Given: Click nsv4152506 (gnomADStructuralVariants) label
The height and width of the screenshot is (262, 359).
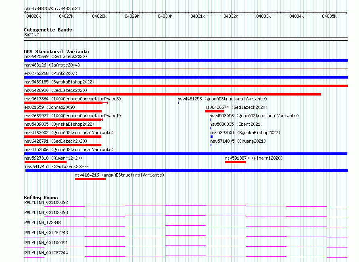Looking at the screenshot, I should pyautogui.click(x=69, y=150).
